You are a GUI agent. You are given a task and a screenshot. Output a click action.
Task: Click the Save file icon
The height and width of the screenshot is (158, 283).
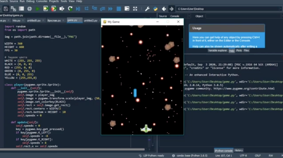(5, 9)
